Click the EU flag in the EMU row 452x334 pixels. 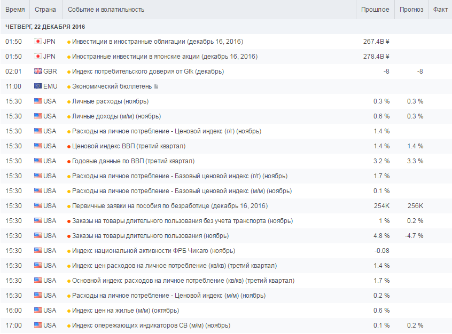38,86
